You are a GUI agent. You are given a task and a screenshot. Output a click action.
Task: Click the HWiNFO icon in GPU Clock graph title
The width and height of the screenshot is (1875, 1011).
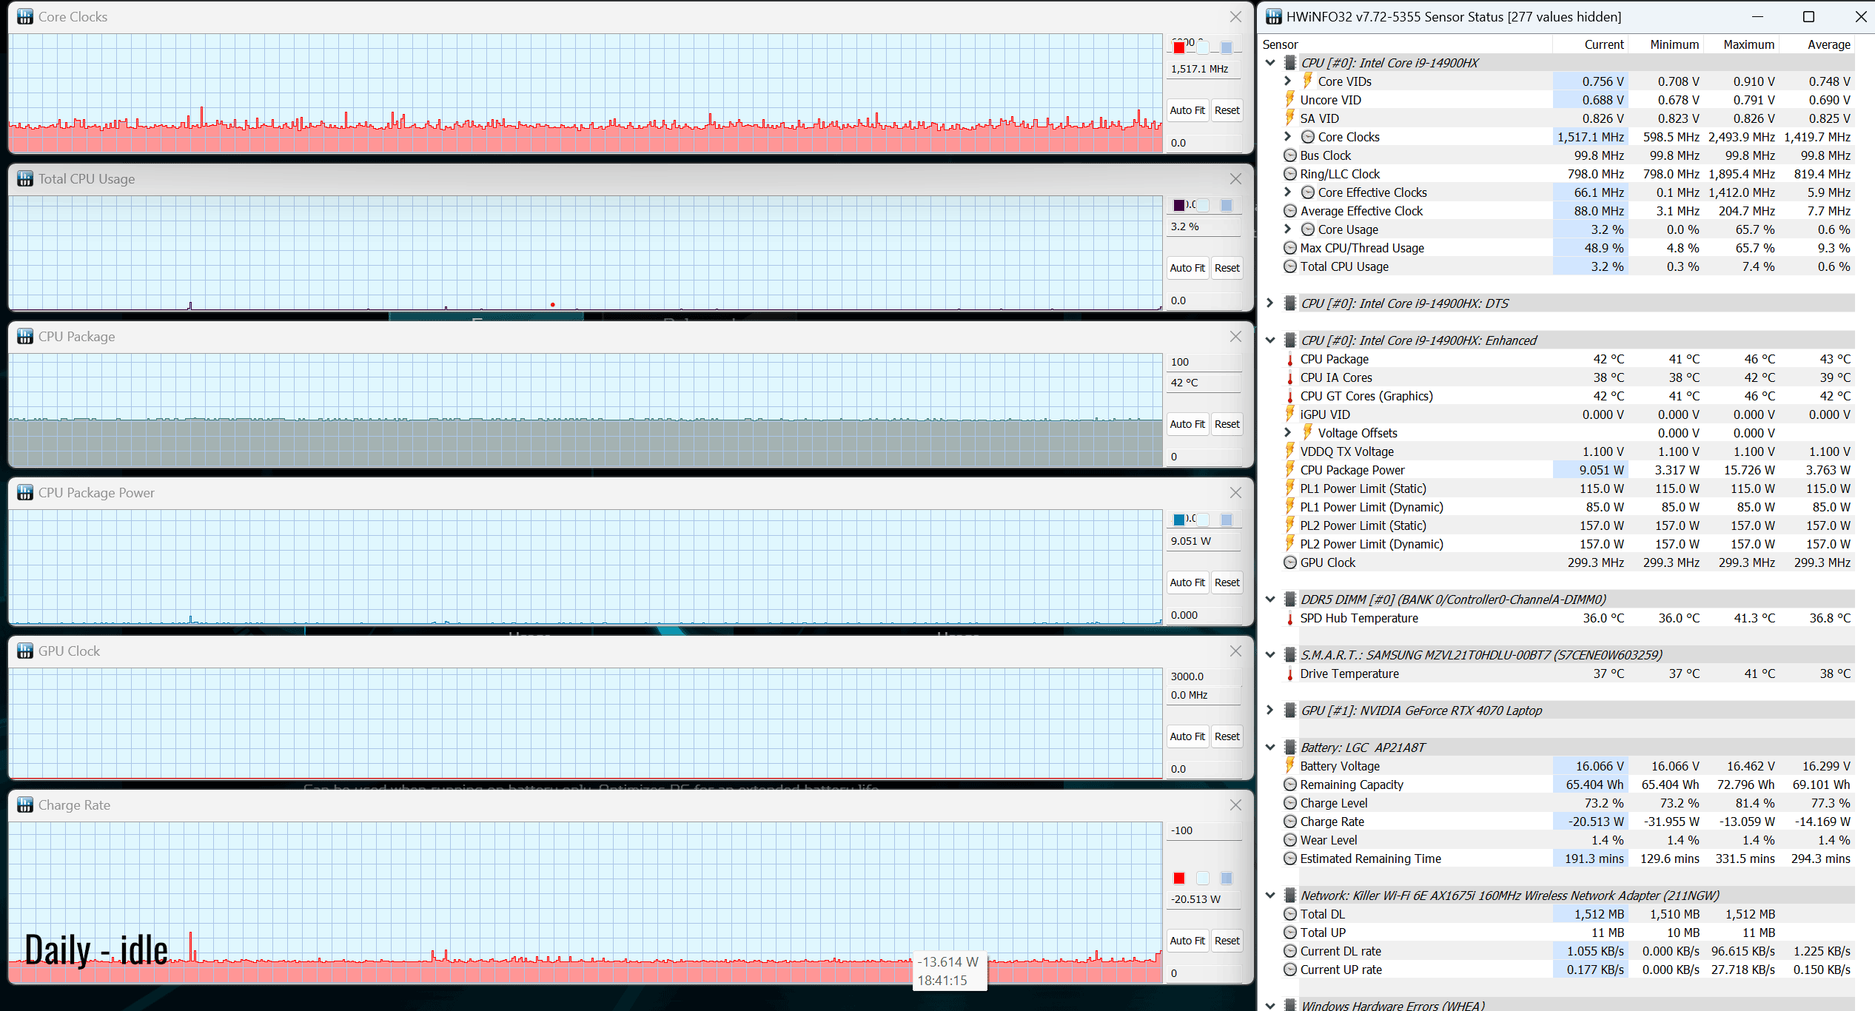click(25, 651)
